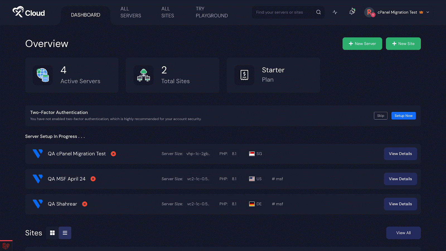Click the Total Sites cloud icon
The image size is (446, 251).
pos(144,75)
